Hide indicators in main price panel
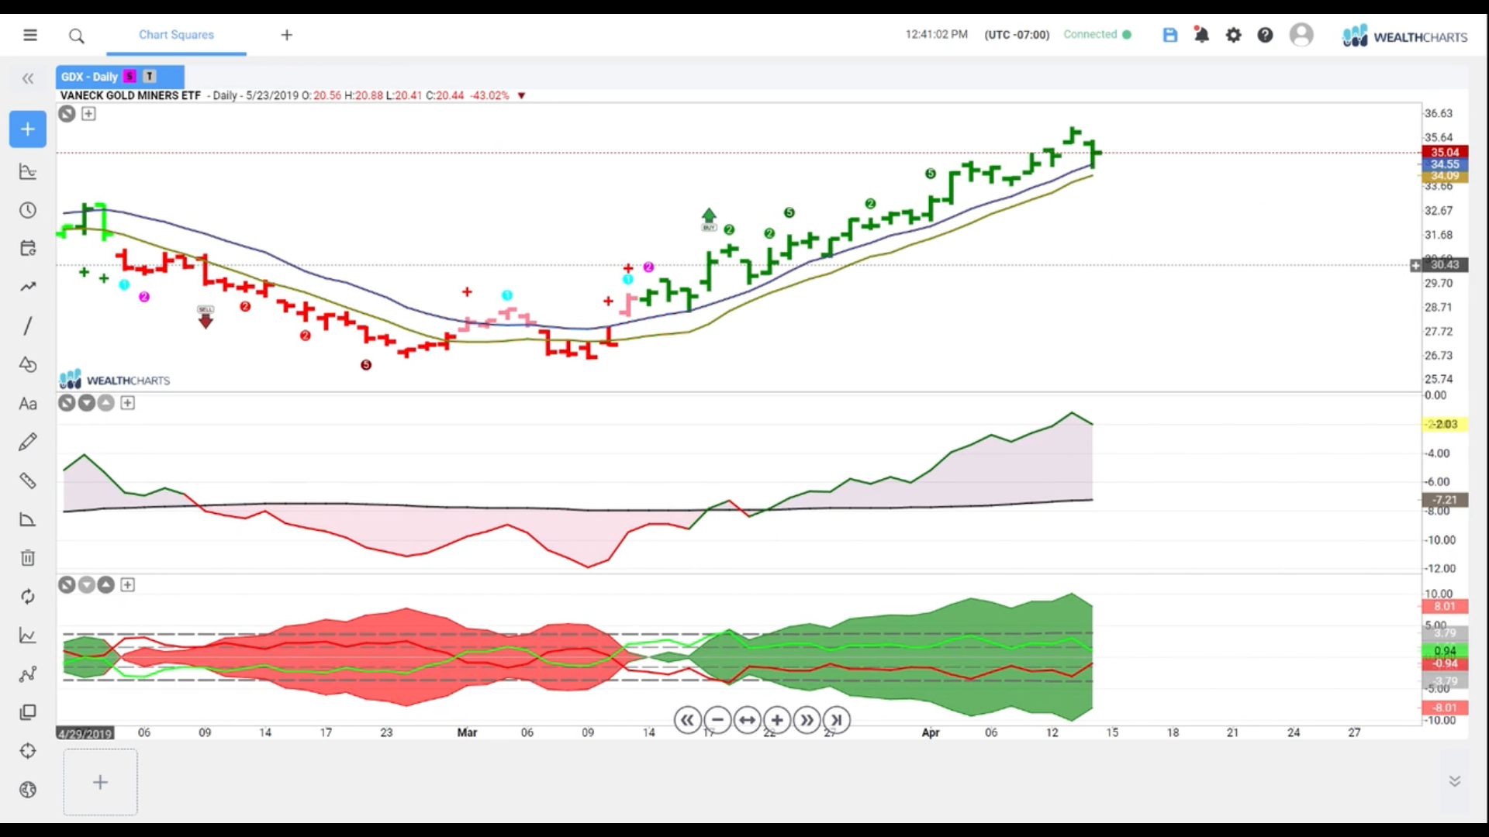Image resolution: width=1489 pixels, height=837 pixels. (67, 114)
